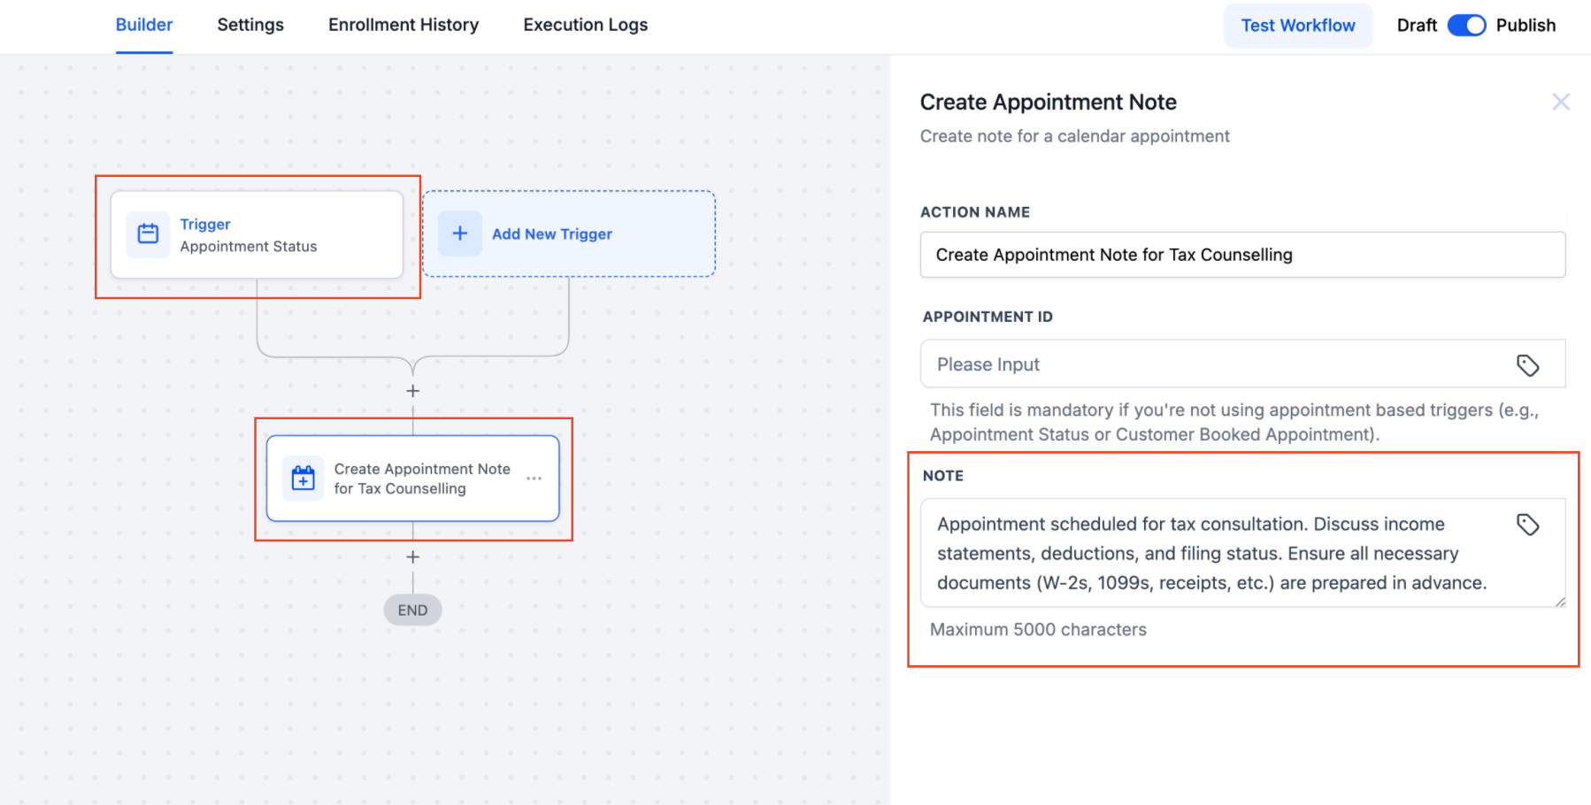The image size is (1591, 805).
Task: Open the Enrollment History tab
Action: (404, 25)
